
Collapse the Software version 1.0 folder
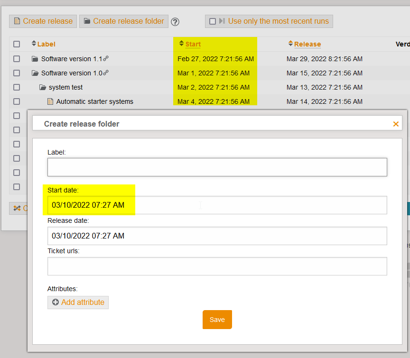[x=35, y=73]
